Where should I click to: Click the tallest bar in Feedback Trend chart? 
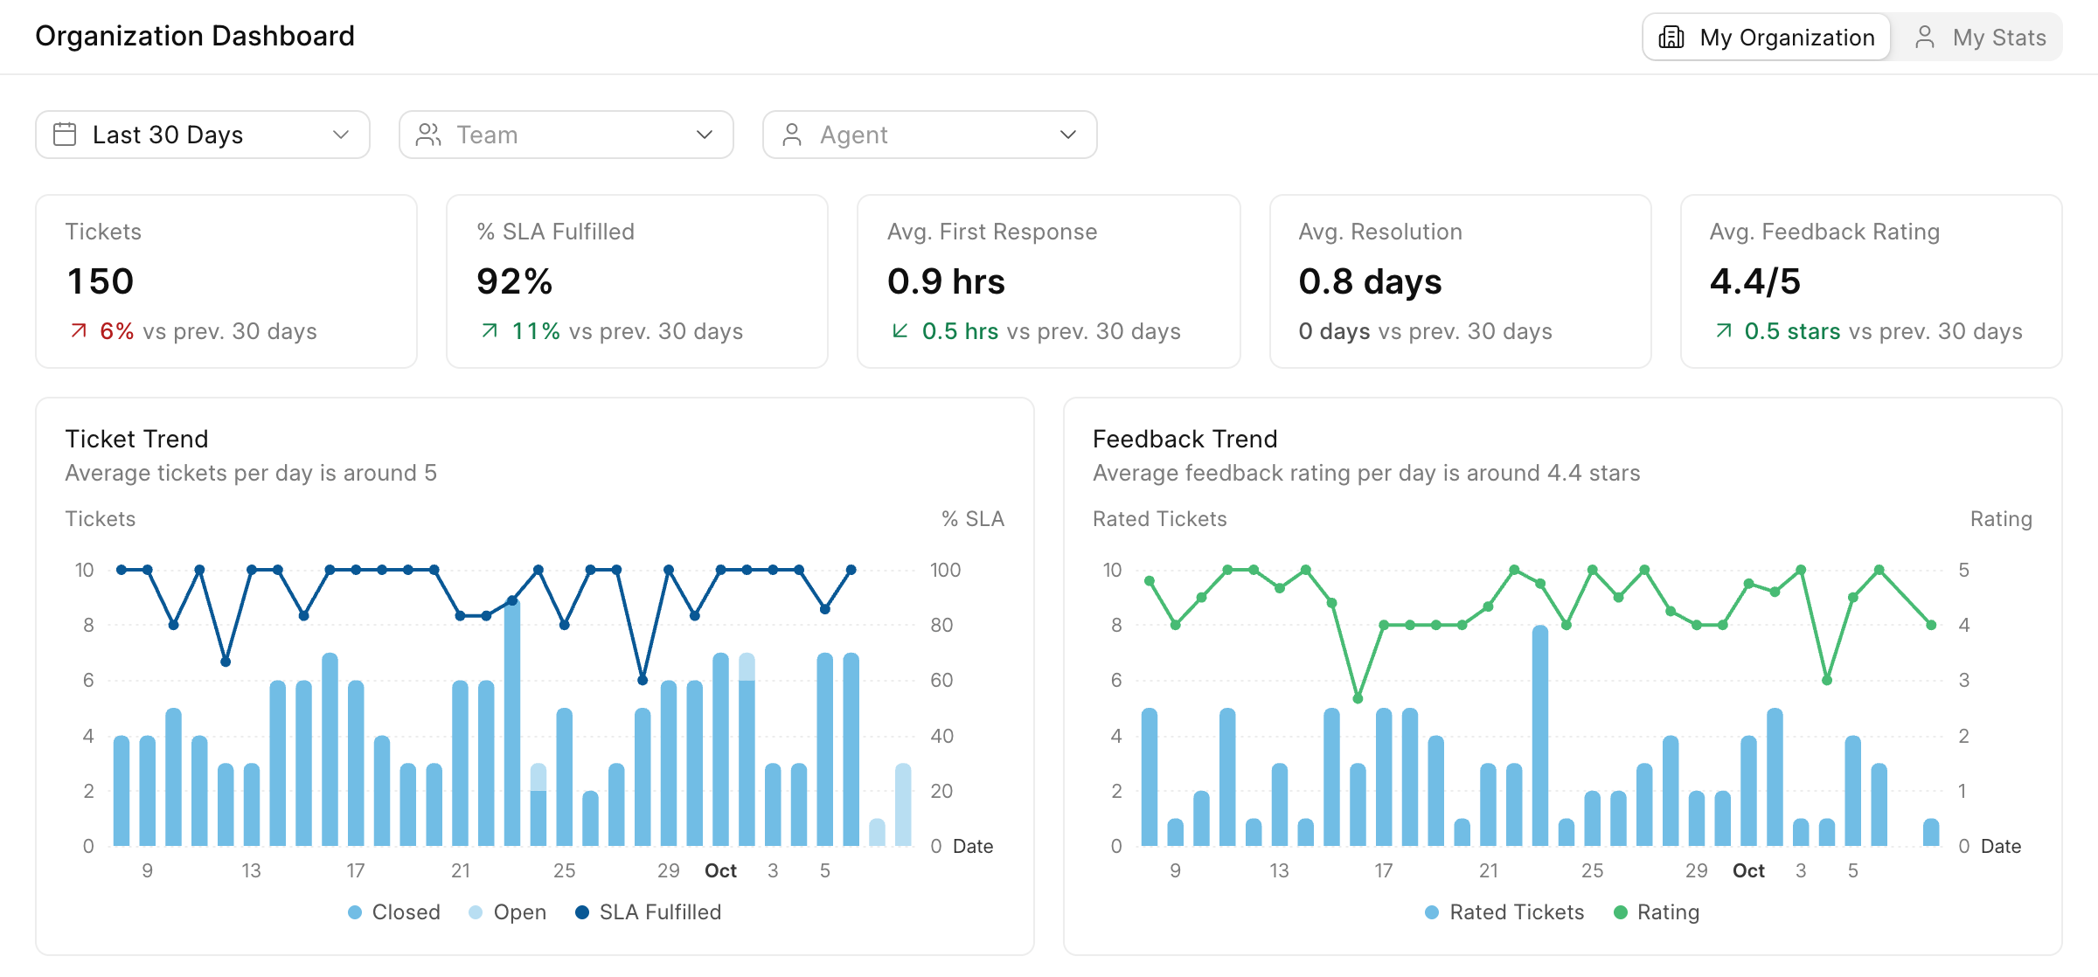pyautogui.click(x=1540, y=735)
